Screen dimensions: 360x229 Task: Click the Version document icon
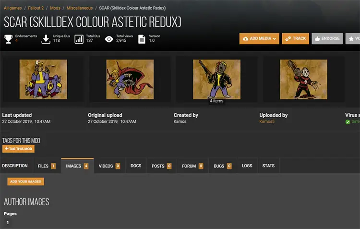pos(142,39)
